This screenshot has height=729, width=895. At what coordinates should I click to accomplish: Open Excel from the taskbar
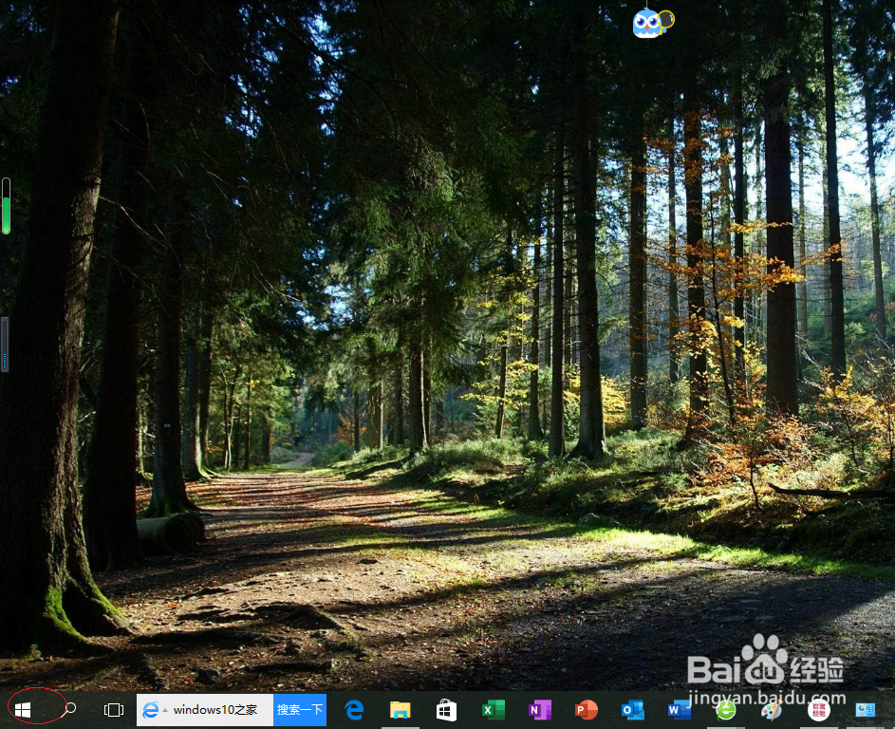click(x=493, y=709)
